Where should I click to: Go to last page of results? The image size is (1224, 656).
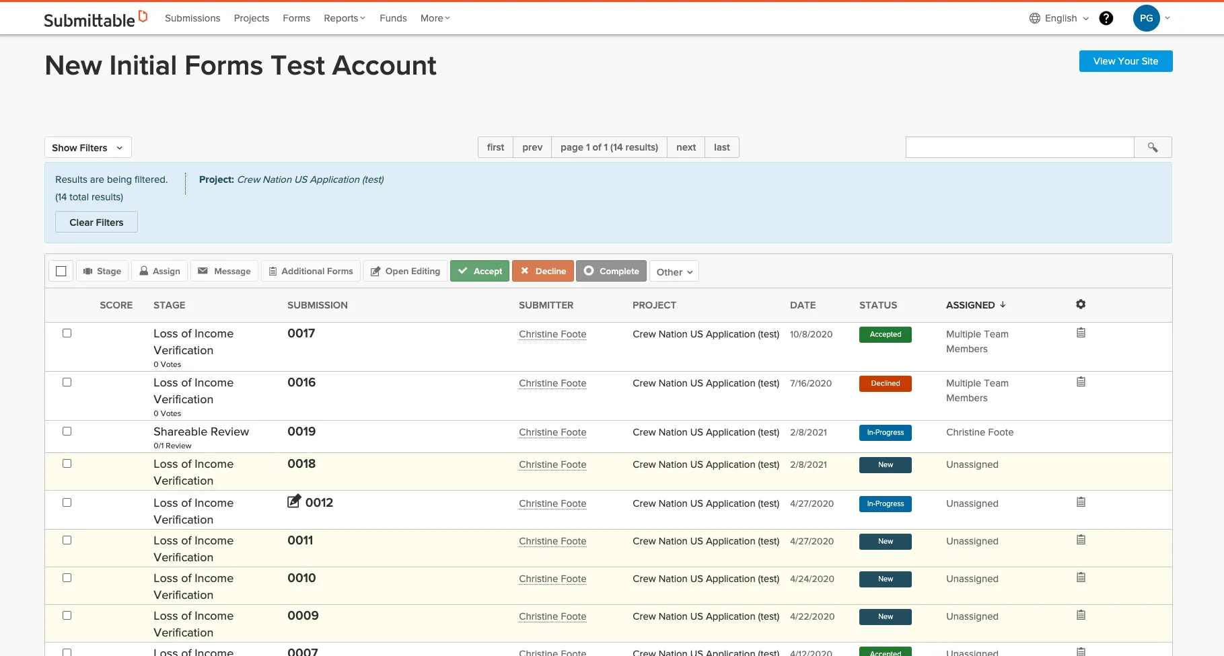click(722, 147)
